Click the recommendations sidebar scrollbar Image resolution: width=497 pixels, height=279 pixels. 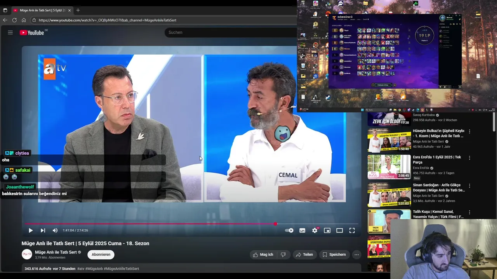click(494, 122)
